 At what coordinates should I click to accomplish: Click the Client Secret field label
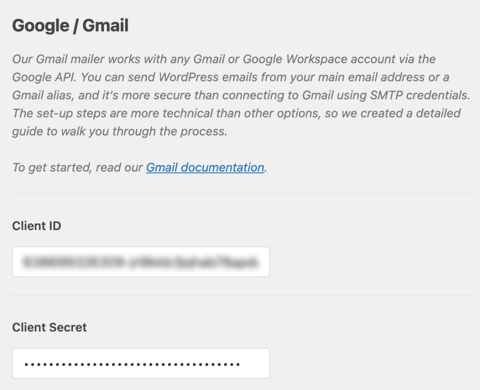point(49,327)
